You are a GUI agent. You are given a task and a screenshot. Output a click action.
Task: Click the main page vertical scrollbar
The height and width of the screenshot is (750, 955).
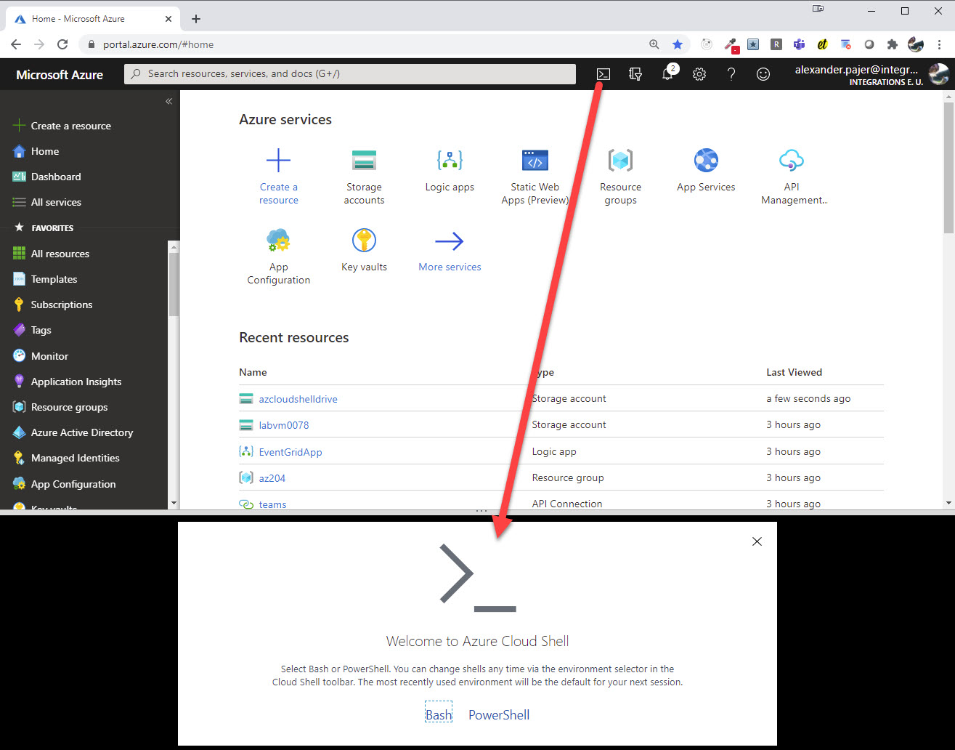point(948,169)
